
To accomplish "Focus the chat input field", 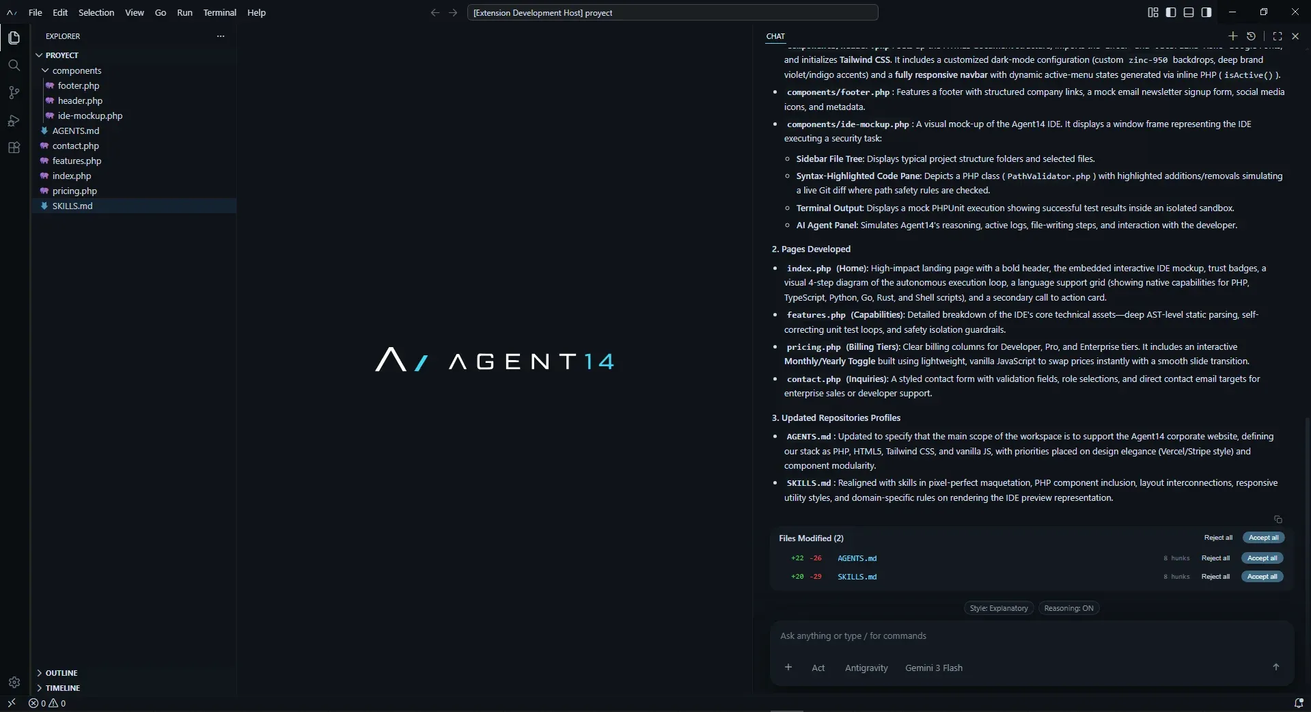I will click(1032, 636).
